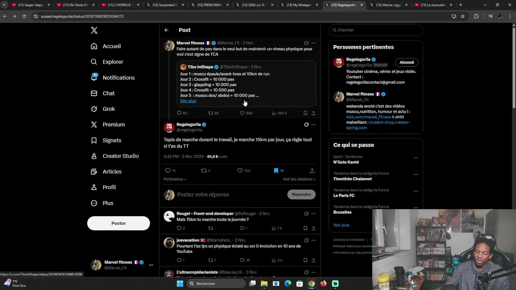516x290 pixels.
Task: Open Notifications in sidebar
Action: pos(113,78)
